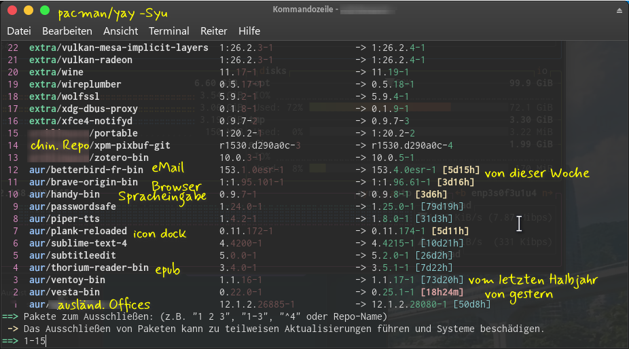The height and width of the screenshot is (349, 629).
Task: Click the package aur/piper-tts
Action: coord(64,219)
